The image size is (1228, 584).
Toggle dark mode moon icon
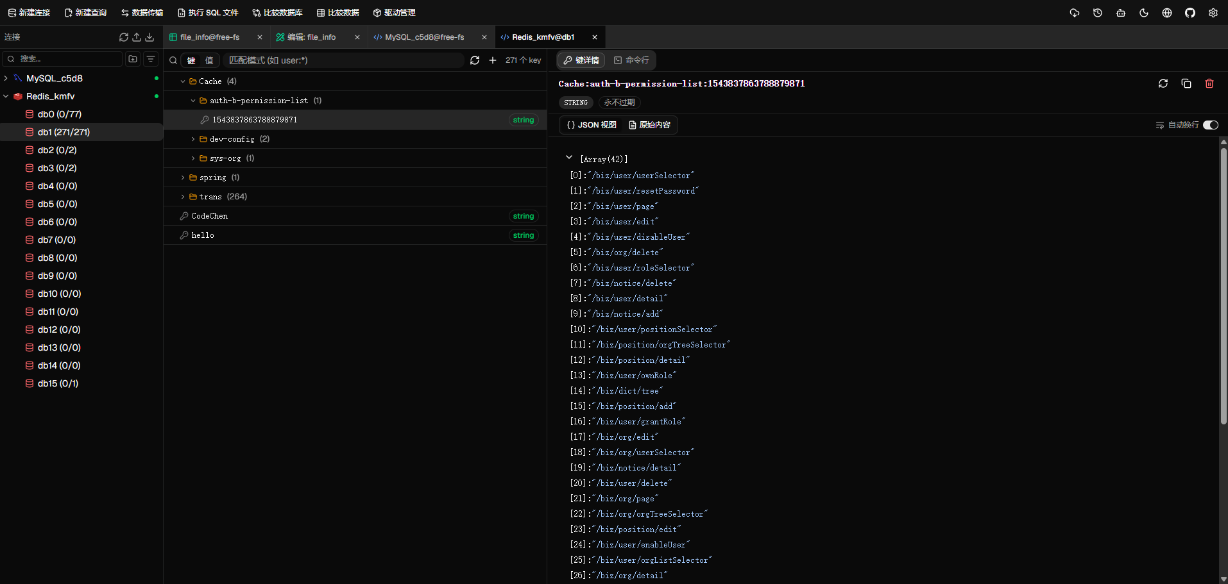1144,13
